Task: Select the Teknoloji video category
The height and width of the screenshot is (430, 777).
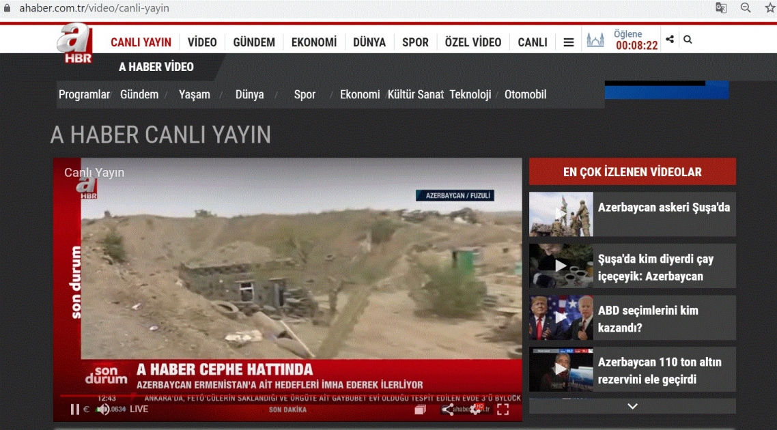Action: (x=470, y=95)
